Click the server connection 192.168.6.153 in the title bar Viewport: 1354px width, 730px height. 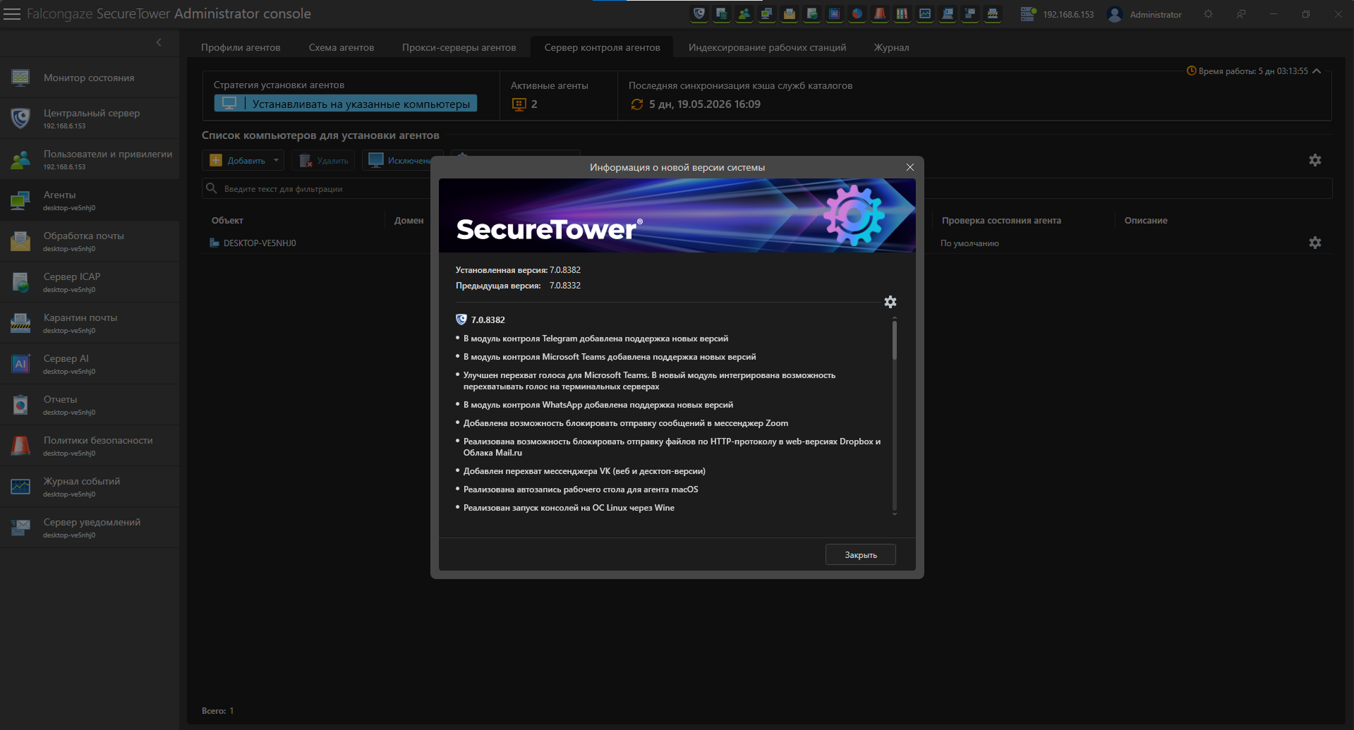point(1057,14)
